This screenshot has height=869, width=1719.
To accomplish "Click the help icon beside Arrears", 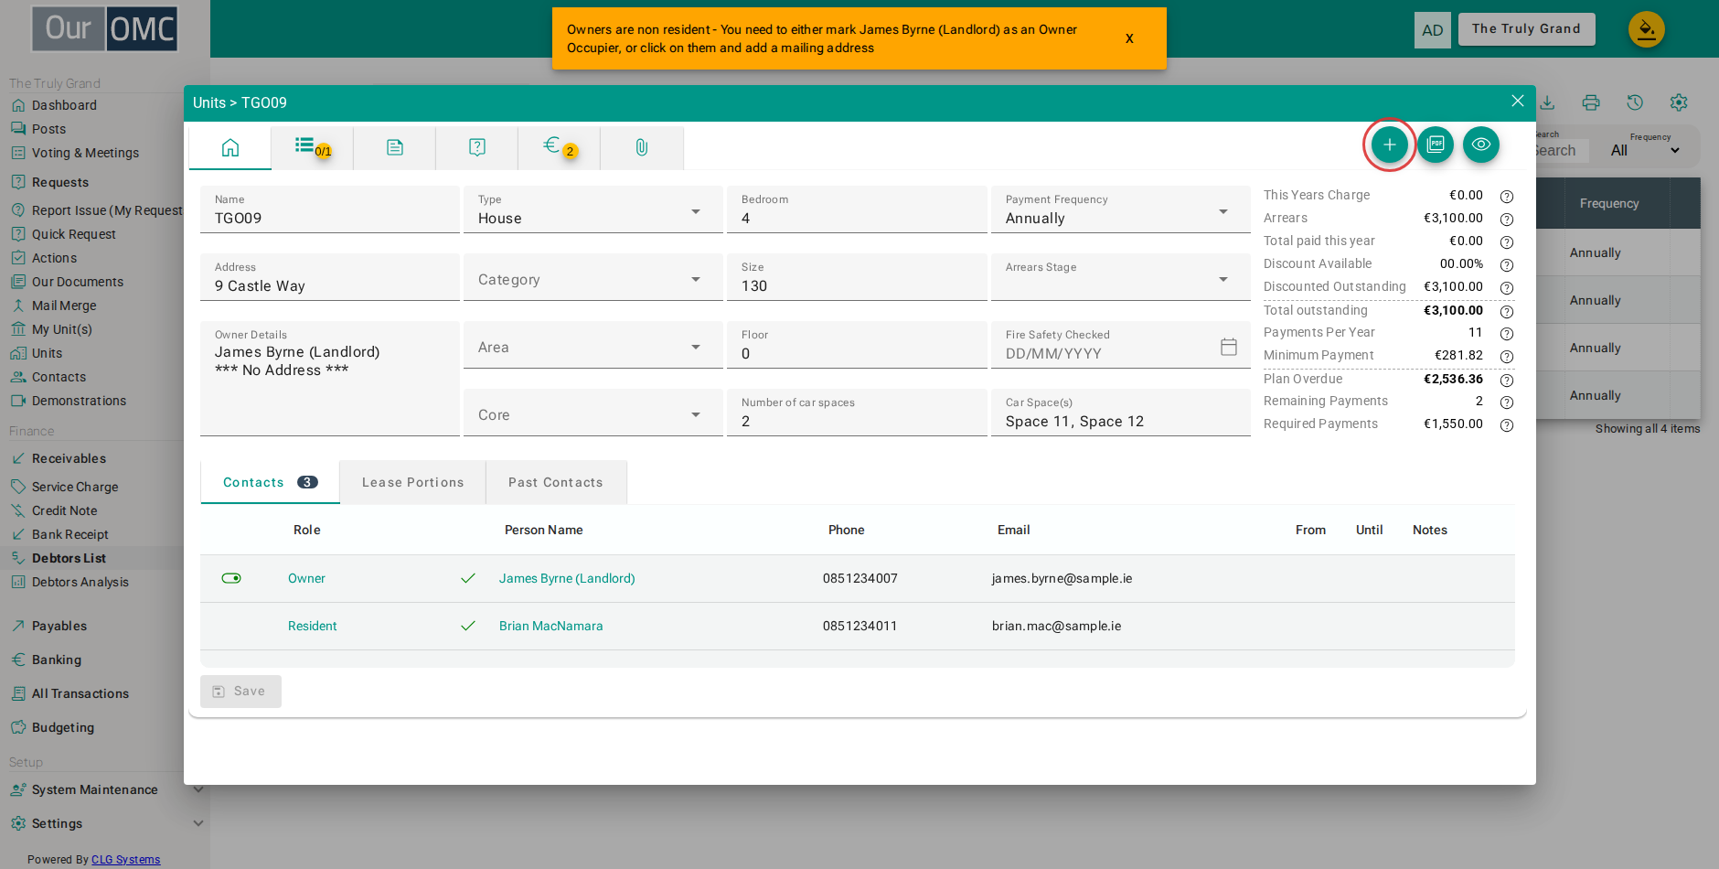I will (x=1507, y=220).
